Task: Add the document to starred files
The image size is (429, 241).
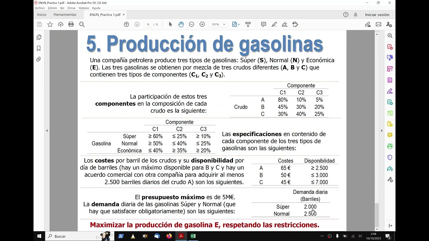Action: [x=50, y=24]
